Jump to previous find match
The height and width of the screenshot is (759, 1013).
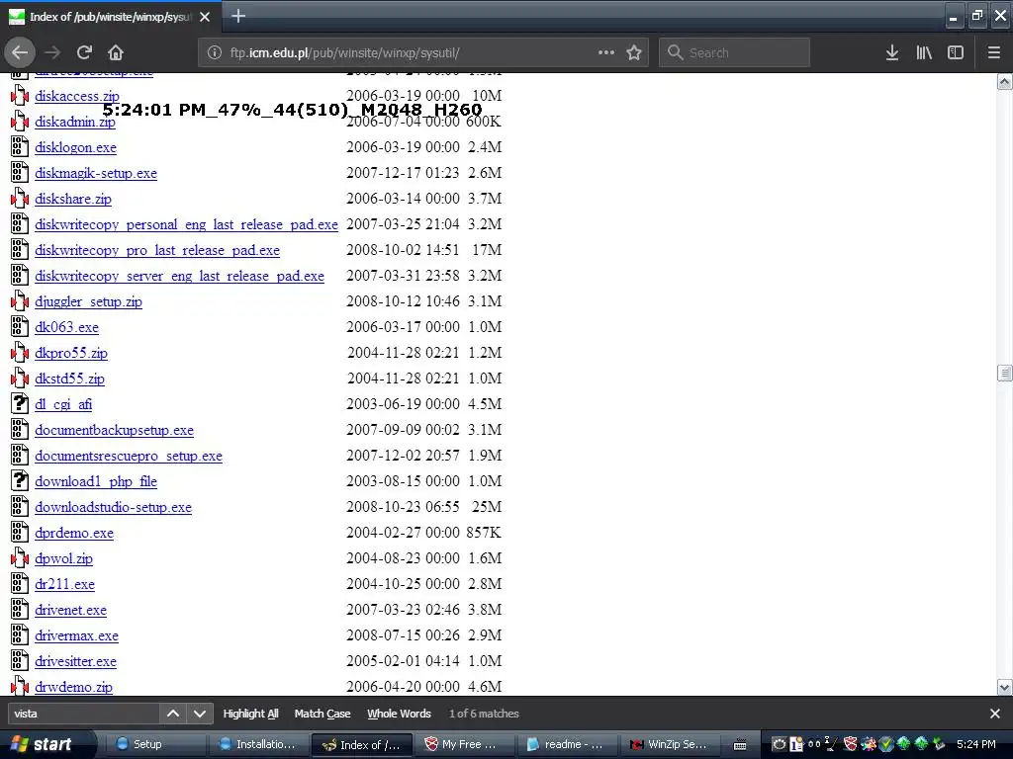pyautogui.click(x=173, y=714)
